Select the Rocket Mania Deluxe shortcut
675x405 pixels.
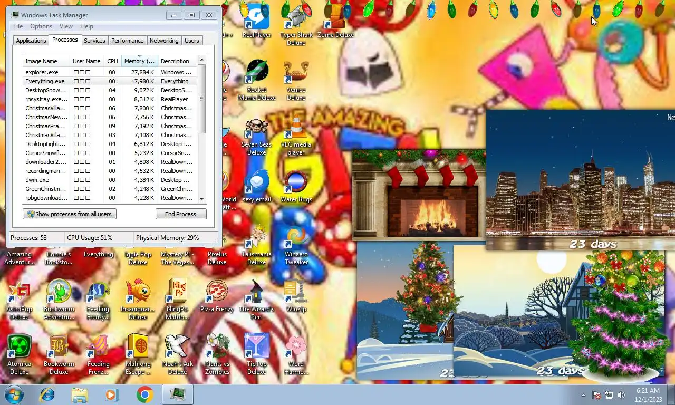pyautogui.click(x=256, y=80)
